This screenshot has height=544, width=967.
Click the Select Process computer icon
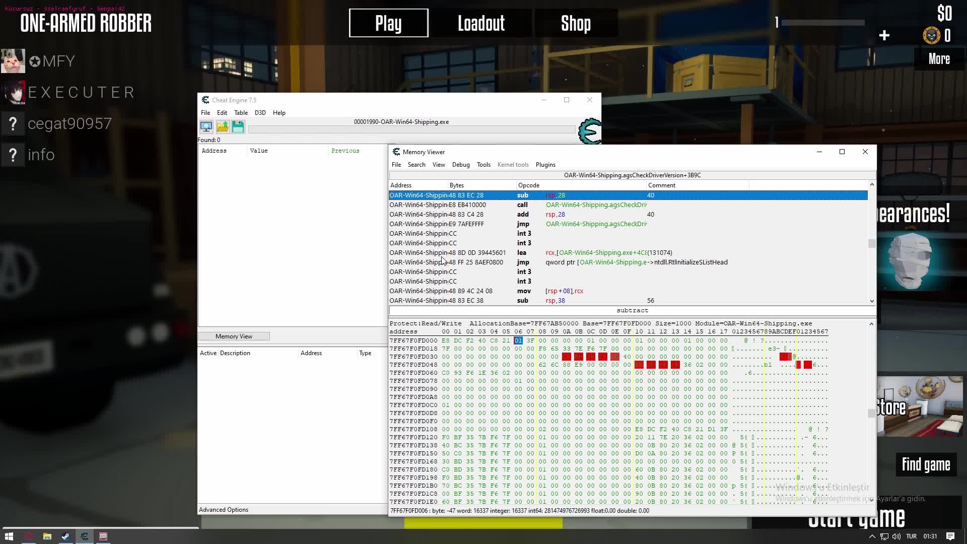206,126
